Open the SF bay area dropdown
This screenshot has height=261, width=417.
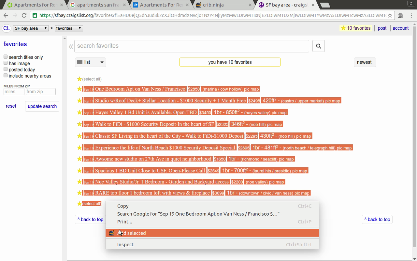tap(31, 28)
